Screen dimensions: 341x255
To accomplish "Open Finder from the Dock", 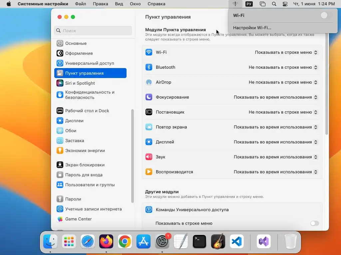I will 50,241.
